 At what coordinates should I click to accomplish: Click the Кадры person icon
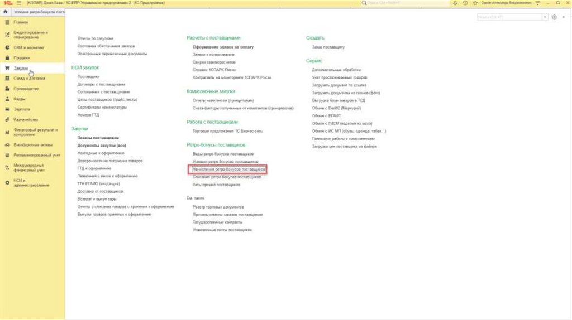[x=7, y=99]
